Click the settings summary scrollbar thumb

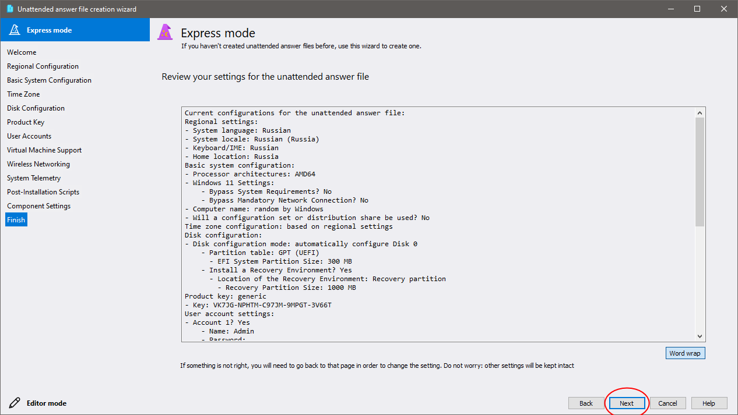coord(700,172)
